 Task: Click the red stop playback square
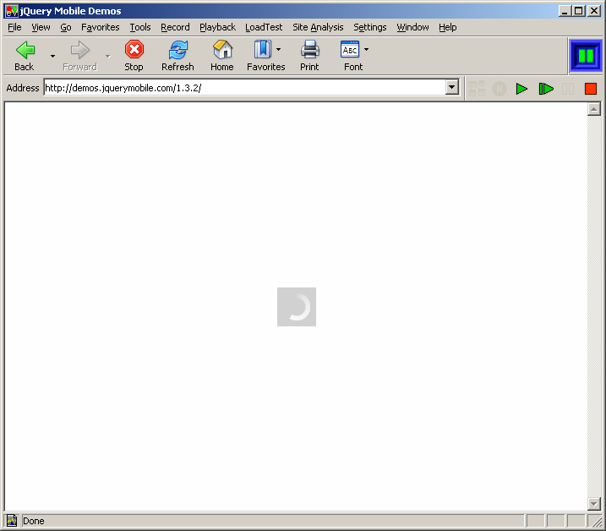pos(591,89)
